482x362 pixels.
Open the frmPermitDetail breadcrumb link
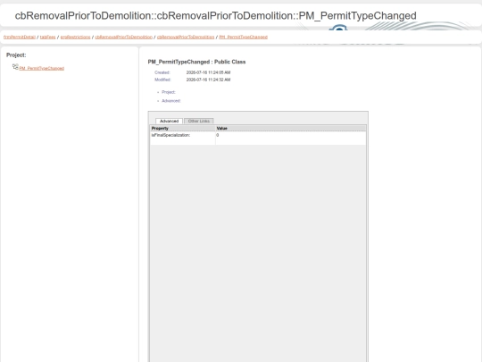pyautogui.click(x=20, y=37)
